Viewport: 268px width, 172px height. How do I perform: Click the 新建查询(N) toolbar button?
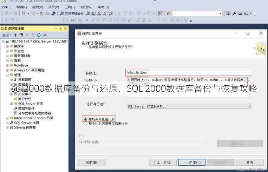[71, 13]
